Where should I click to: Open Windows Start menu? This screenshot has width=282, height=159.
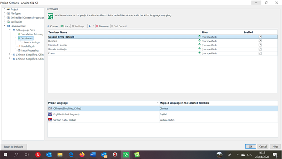click(5, 155)
